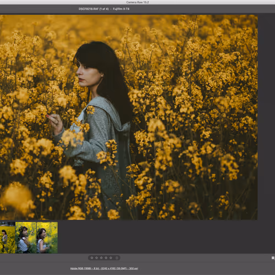The width and height of the screenshot is (275, 275).
Task: Select the last filmstrip thumbnail of smiling woman
Action: [x=47, y=238]
